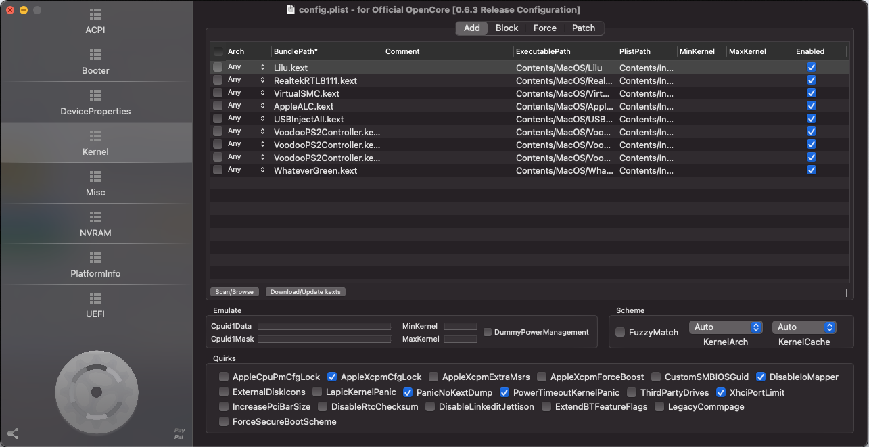Open the Booter section icon

95,55
